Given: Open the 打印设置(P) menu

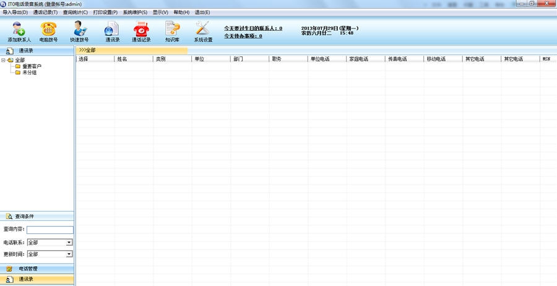Looking at the screenshot, I should [105, 12].
